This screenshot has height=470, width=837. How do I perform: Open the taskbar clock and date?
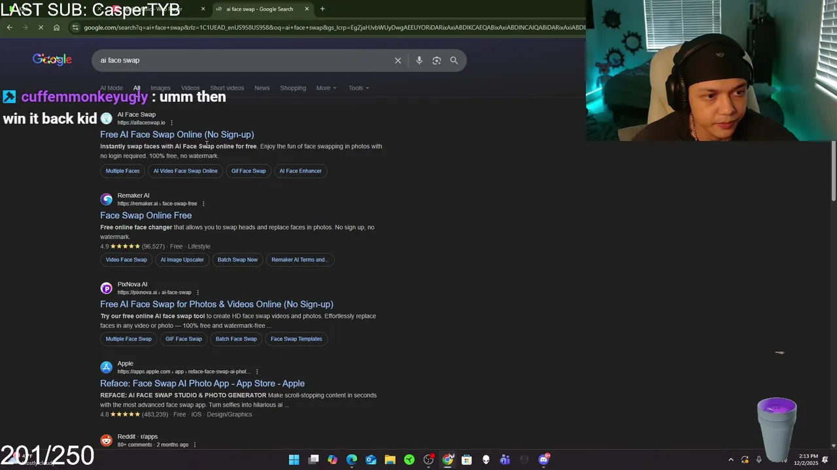coord(806,460)
